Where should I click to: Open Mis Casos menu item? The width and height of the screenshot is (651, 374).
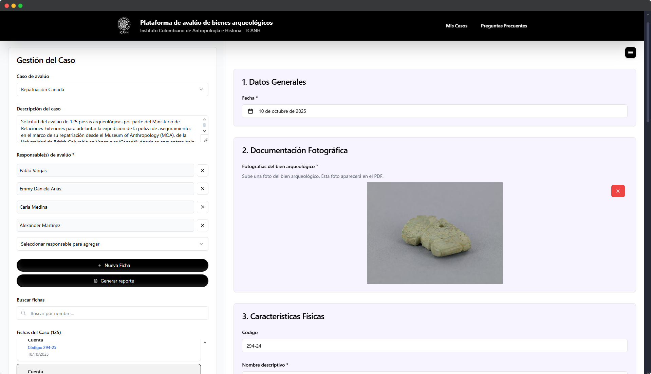point(457,26)
